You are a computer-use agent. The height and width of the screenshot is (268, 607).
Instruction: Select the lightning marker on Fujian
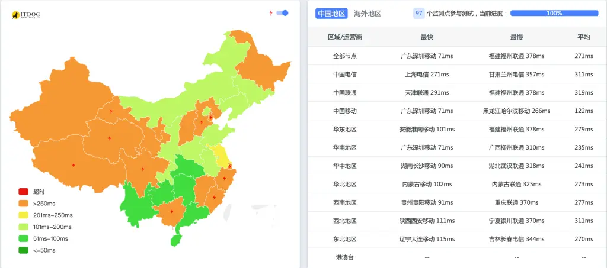(214, 197)
